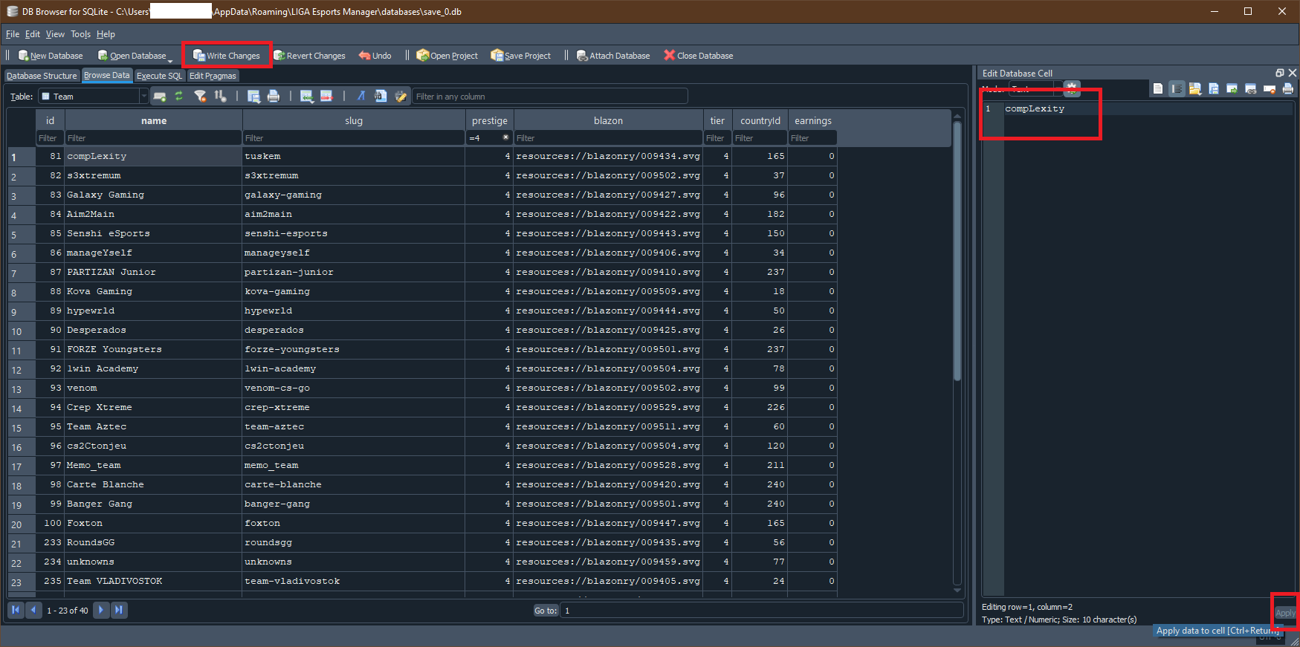Image resolution: width=1300 pixels, height=647 pixels.
Task: Click the export to file floppy icon
Action: tap(1214, 89)
